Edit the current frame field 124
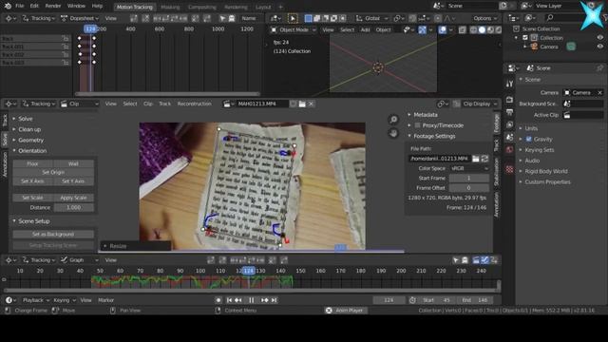 click(x=389, y=300)
